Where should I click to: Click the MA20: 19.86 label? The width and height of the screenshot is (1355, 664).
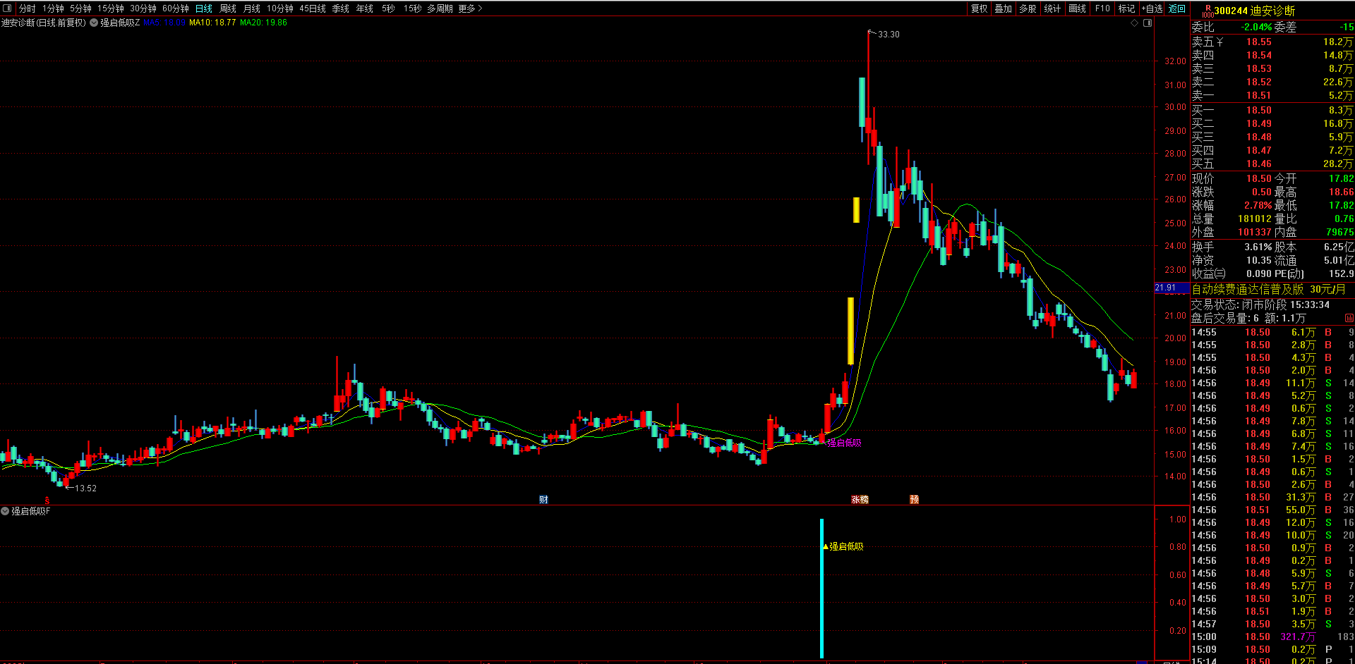tap(263, 23)
